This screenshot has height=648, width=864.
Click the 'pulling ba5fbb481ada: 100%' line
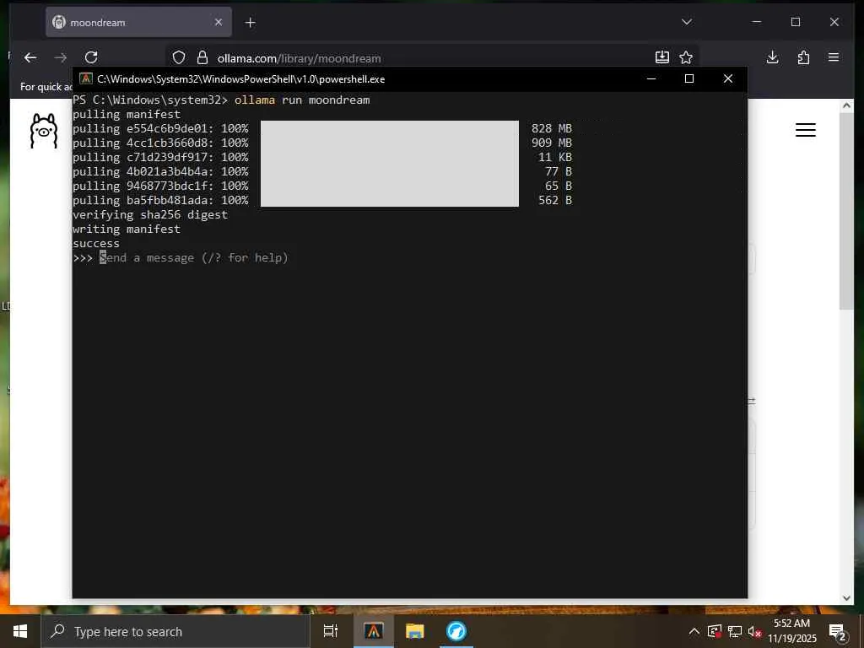160,200
